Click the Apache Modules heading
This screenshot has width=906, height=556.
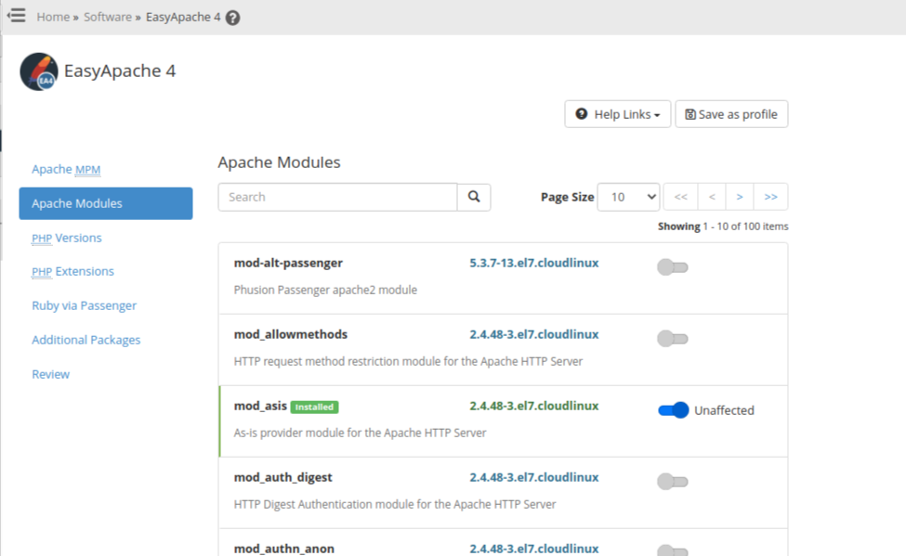click(279, 162)
